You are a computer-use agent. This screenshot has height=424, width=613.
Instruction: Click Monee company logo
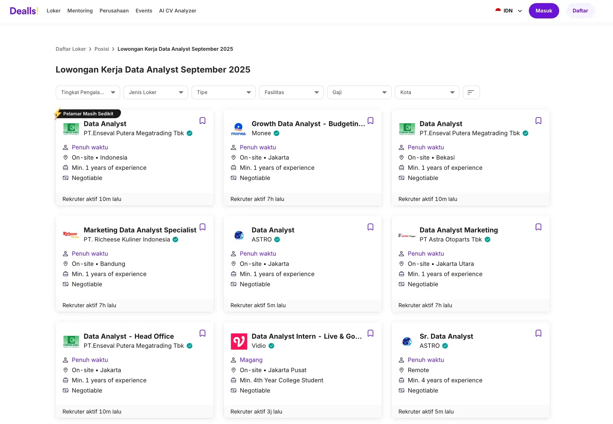coord(239,129)
